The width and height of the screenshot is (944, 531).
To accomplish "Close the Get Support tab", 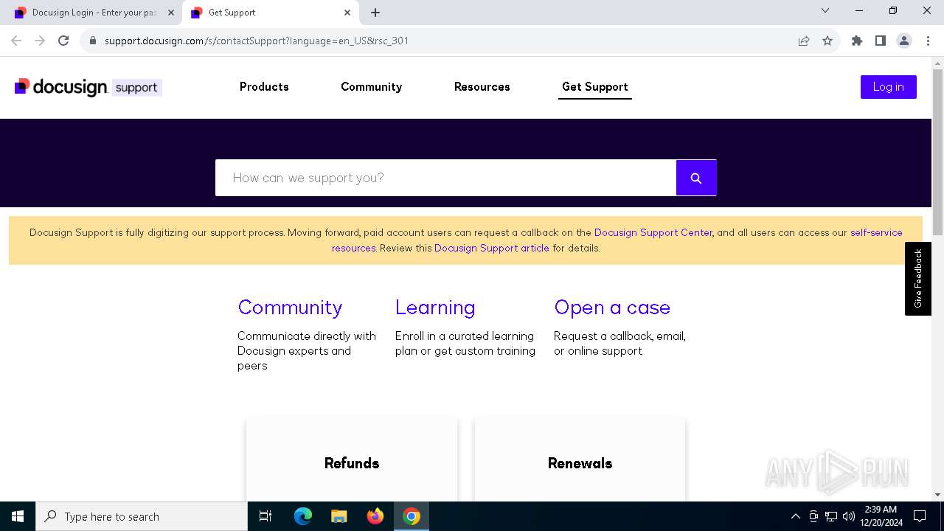I will (x=347, y=13).
